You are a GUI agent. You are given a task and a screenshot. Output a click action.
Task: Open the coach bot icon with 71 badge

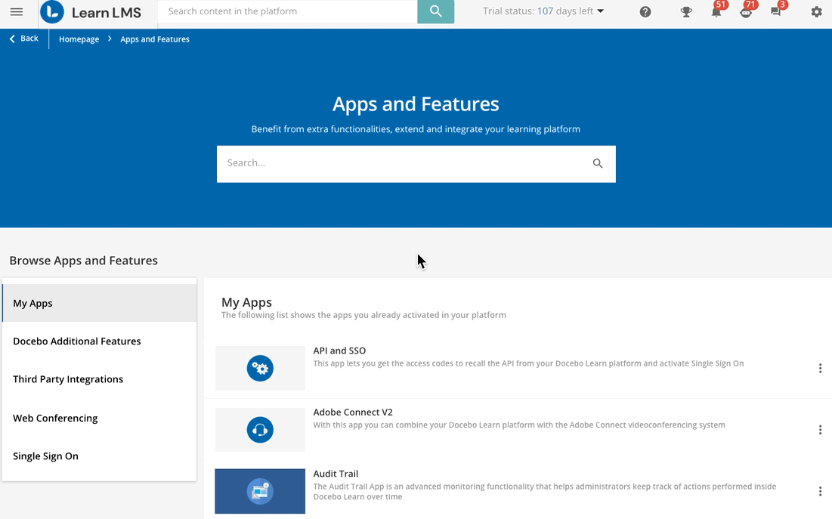746,11
